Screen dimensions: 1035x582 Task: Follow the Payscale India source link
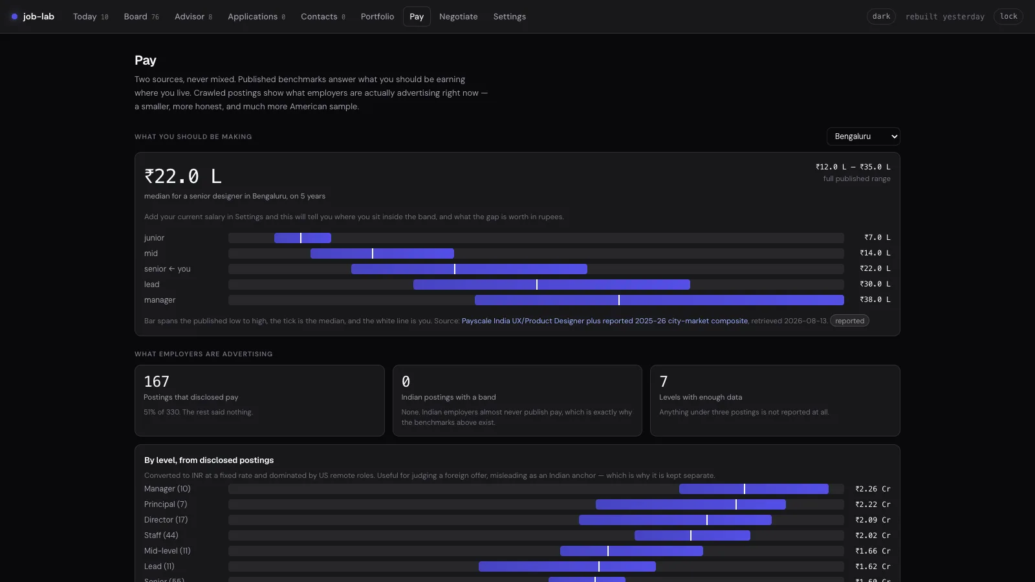tap(605, 321)
